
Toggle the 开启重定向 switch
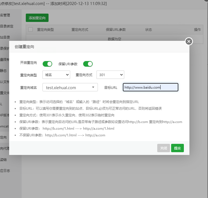point(47,64)
